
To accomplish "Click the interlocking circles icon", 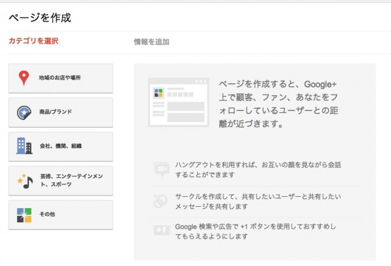I will (161, 201).
